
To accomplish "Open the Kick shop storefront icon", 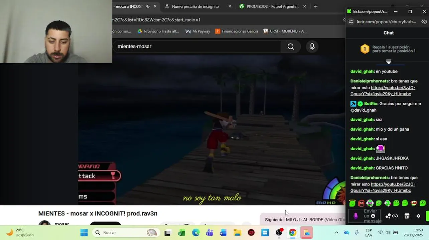I will 407,216.
